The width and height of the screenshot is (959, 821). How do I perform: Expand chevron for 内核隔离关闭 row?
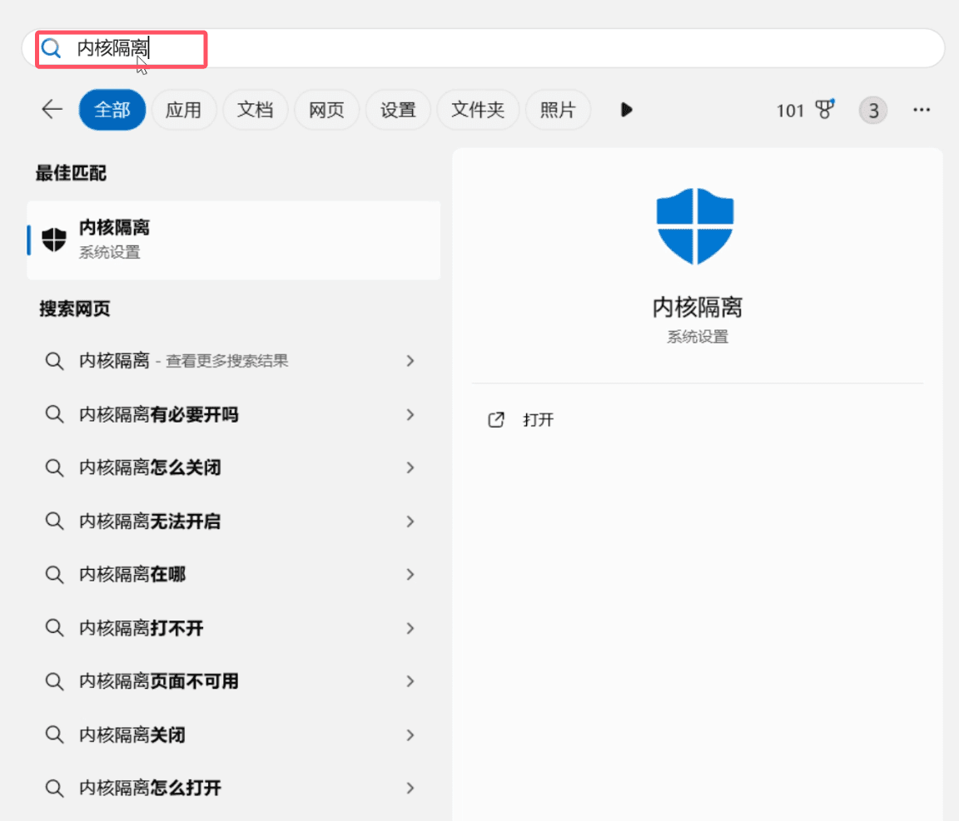click(410, 734)
